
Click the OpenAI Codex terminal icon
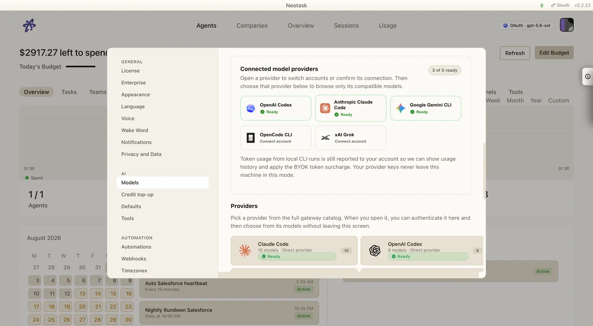pyautogui.click(x=251, y=108)
